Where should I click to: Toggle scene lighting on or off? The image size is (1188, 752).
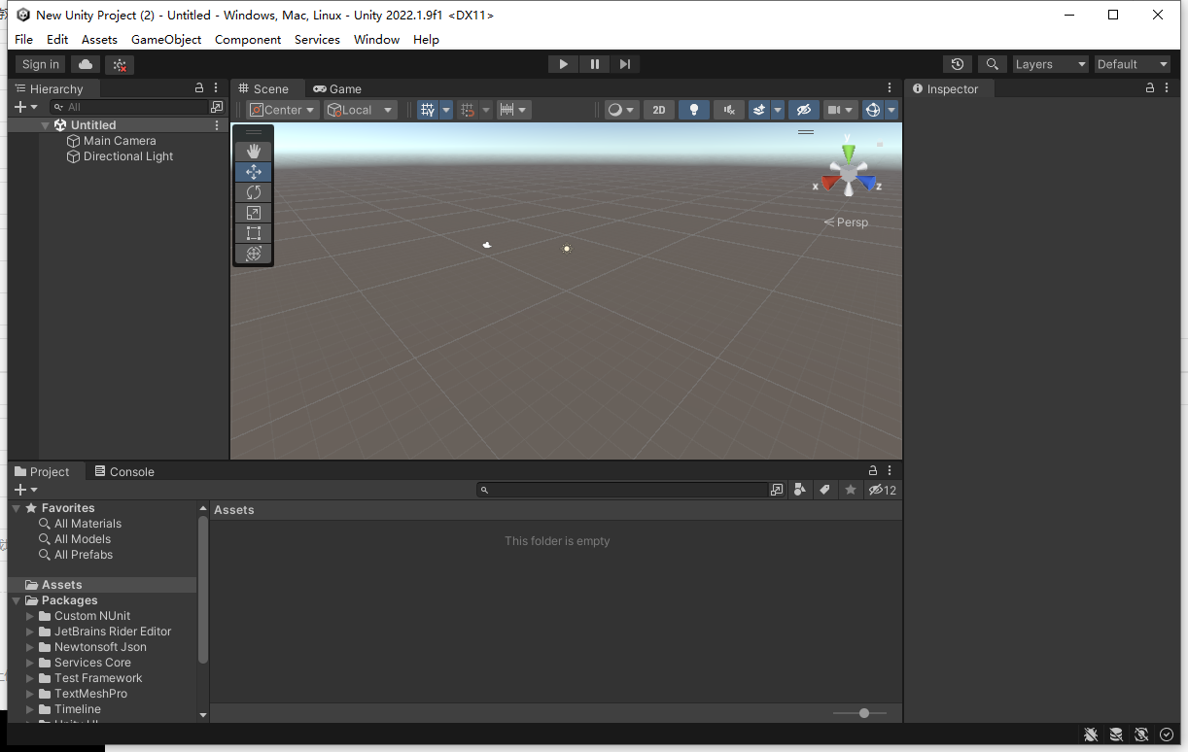(693, 109)
